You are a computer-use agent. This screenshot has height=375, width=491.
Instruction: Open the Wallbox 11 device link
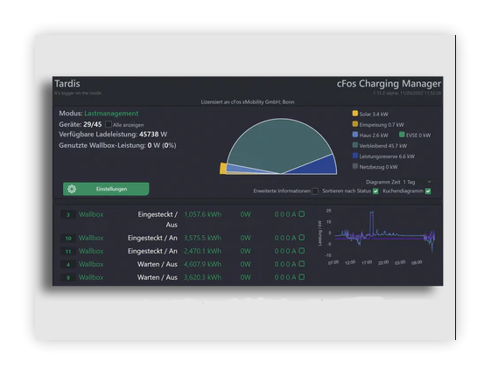tap(91, 251)
